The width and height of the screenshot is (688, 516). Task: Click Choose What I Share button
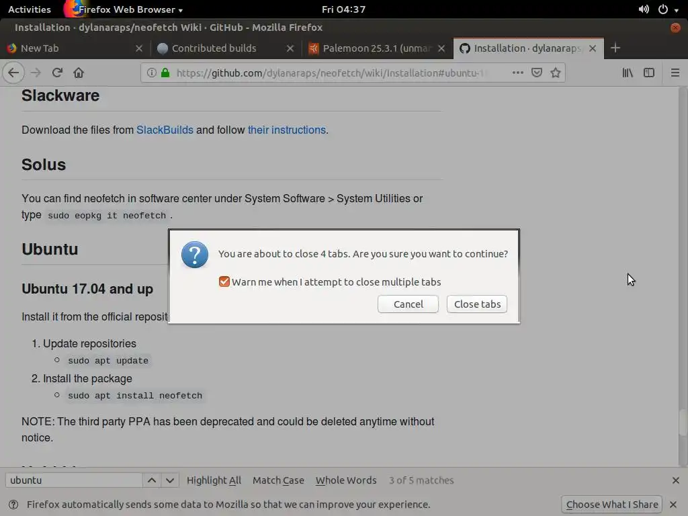click(x=611, y=504)
